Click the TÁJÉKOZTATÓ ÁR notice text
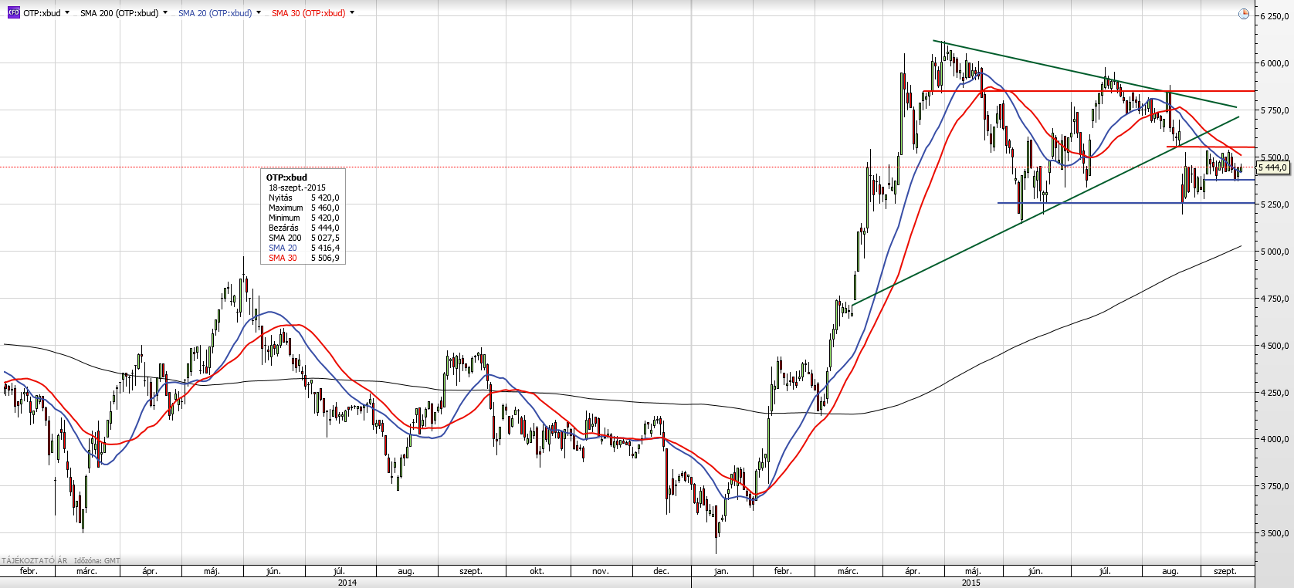The width and height of the screenshot is (1294, 588). click(35, 561)
